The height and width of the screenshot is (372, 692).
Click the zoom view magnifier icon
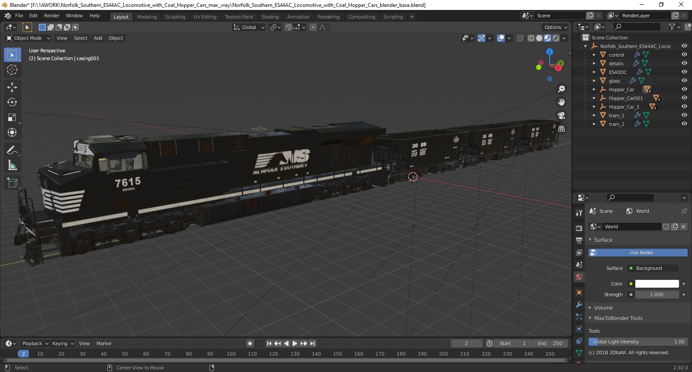pyautogui.click(x=561, y=89)
